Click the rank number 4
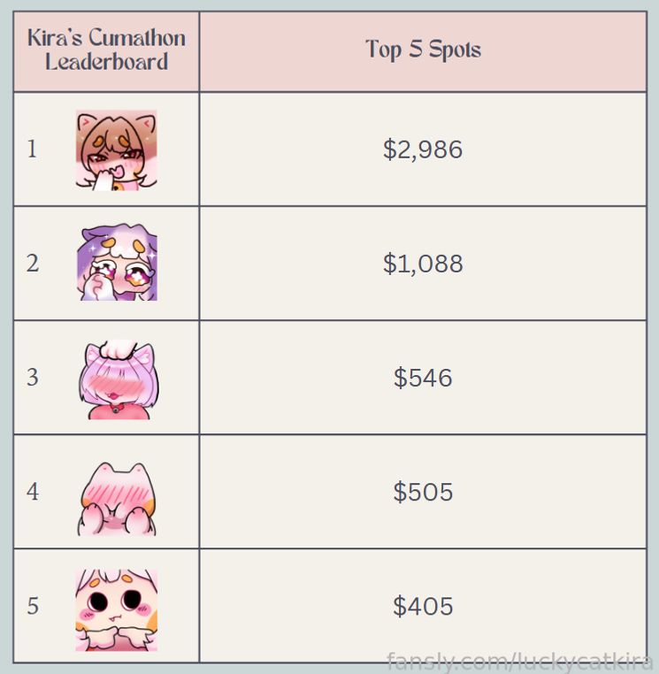The width and height of the screenshot is (659, 674). point(33,491)
